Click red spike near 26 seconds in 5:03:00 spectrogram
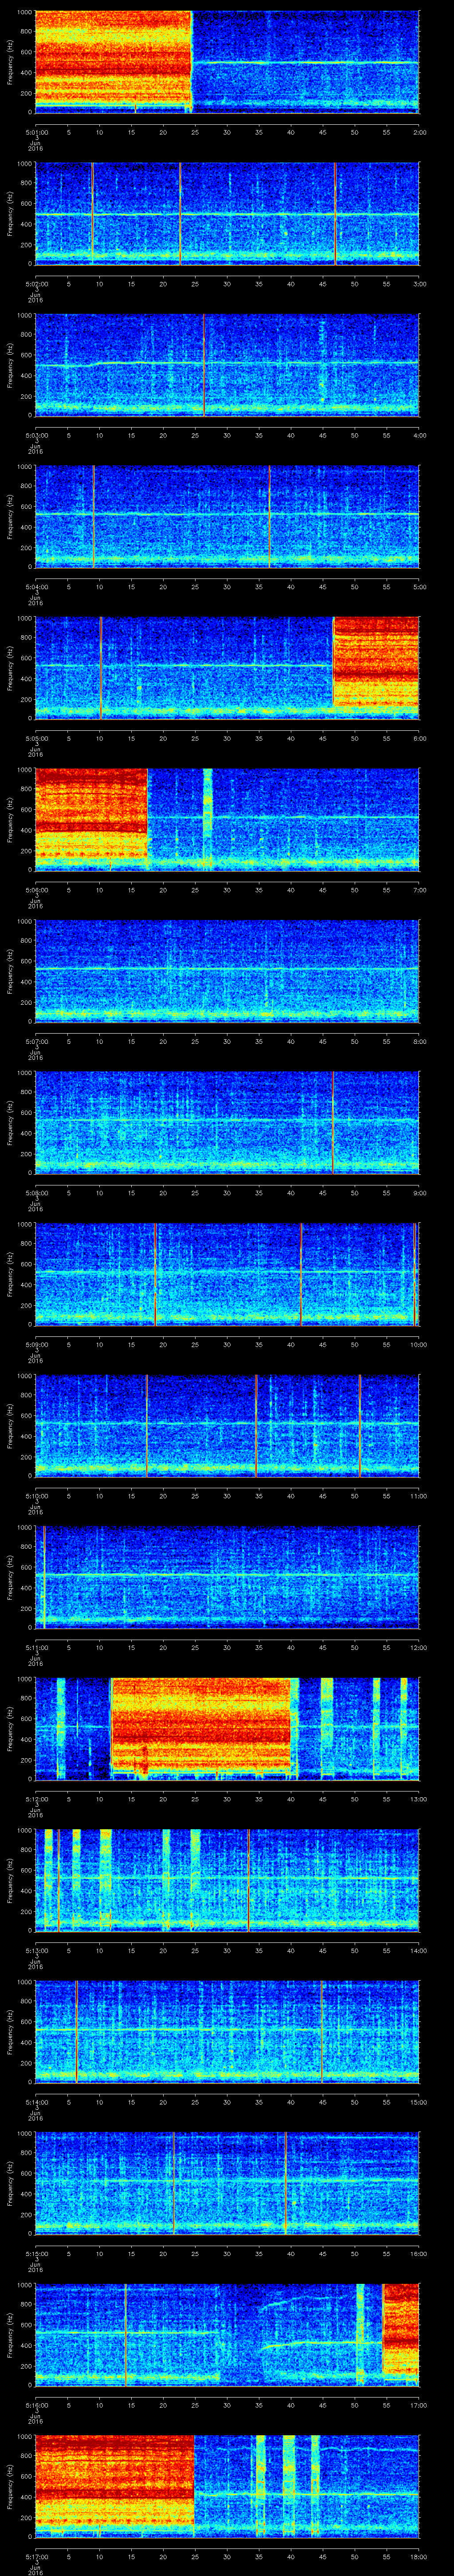The width and height of the screenshot is (454, 2576). (x=204, y=365)
